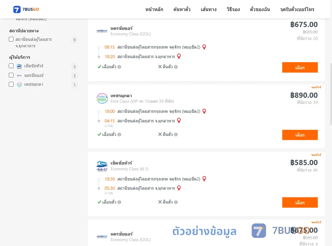This screenshot has width=332, height=246.
Task: Select the ฿585.00 เชิดชัยทัวร์ trip
Action: [300, 203]
